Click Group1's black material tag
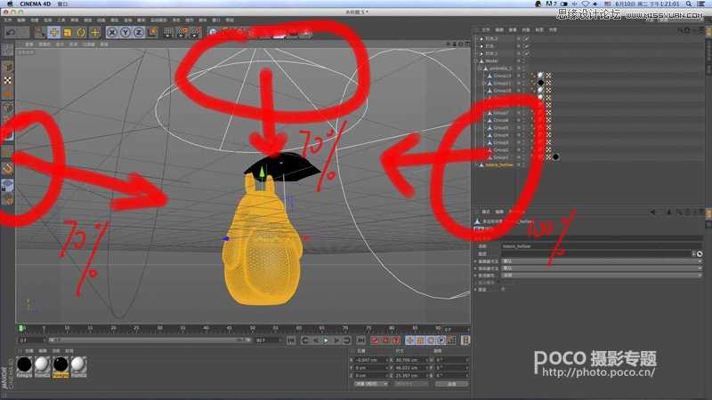Image resolution: width=712 pixels, height=400 pixels. [555, 157]
